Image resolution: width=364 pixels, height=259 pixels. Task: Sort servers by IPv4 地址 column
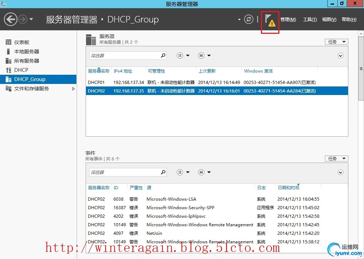coord(123,71)
